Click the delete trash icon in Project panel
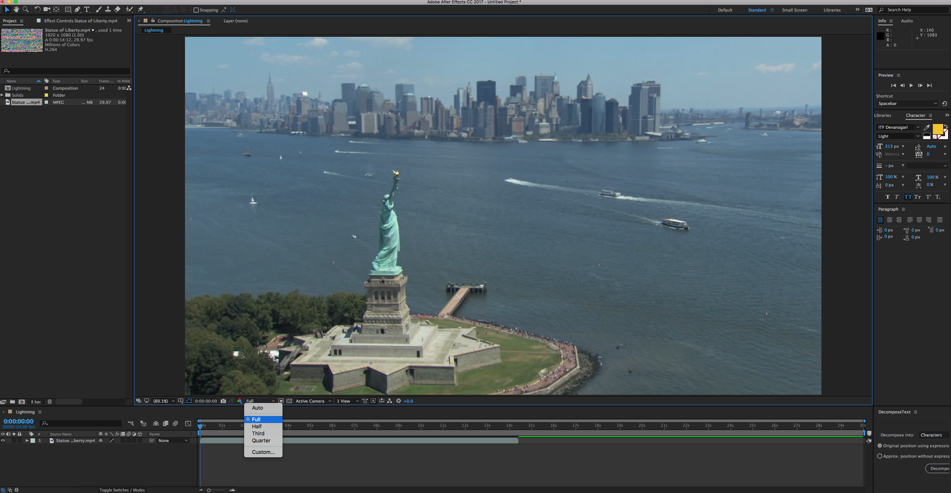 [x=50, y=402]
